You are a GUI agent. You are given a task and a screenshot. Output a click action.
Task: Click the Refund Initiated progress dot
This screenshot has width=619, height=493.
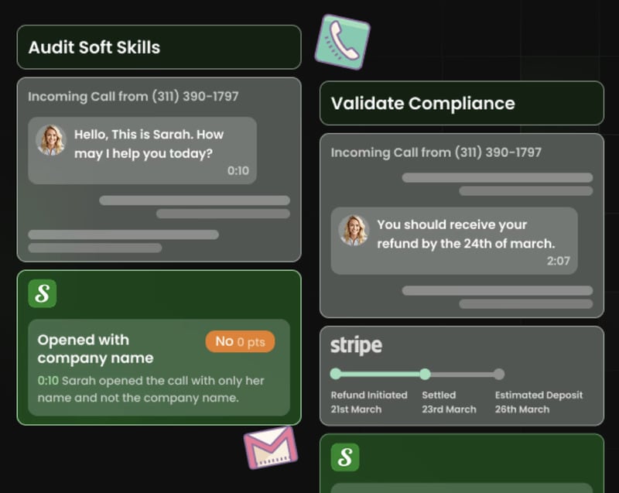coord(335,374)
